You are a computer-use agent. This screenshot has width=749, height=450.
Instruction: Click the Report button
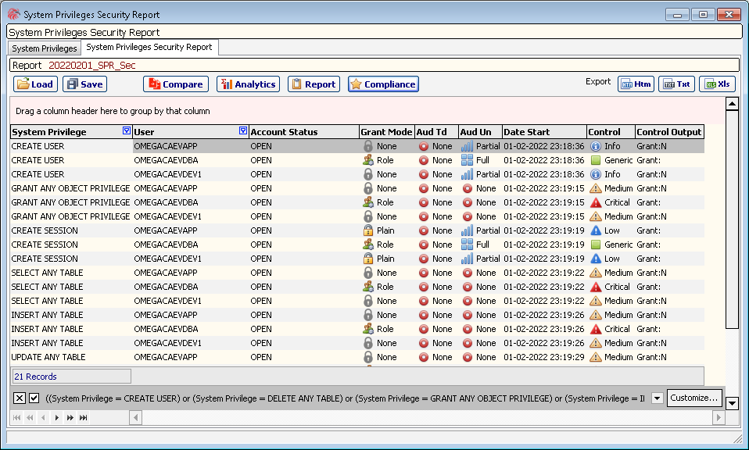pos(314,84)
